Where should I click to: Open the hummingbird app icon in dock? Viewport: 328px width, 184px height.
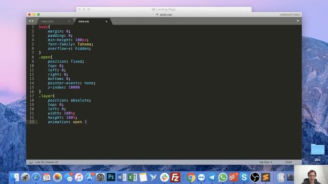[154, 177]
